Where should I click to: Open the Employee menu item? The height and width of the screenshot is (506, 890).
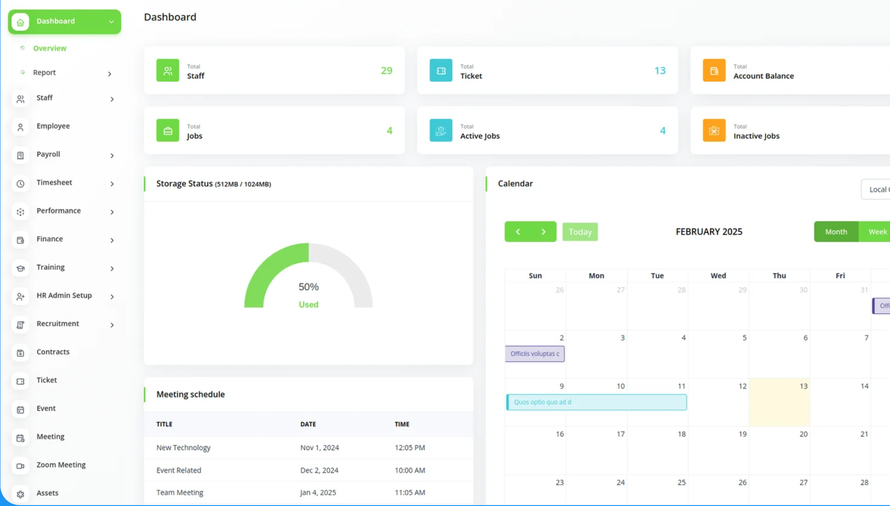(53, 126)
